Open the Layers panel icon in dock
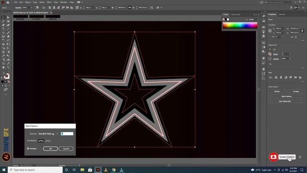The width and height of the screenshot is (307, 173). point(263,69)
